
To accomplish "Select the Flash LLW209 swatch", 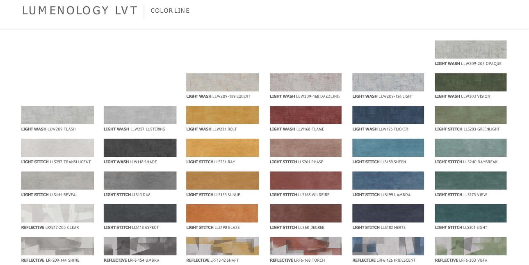I will click(x=57, y=115).
